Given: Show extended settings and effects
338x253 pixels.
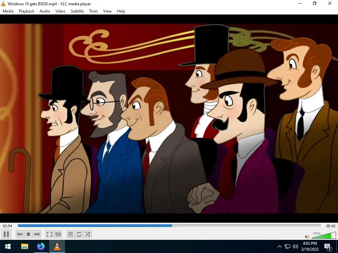Looking at the screenshot, I should pos(58,234).
